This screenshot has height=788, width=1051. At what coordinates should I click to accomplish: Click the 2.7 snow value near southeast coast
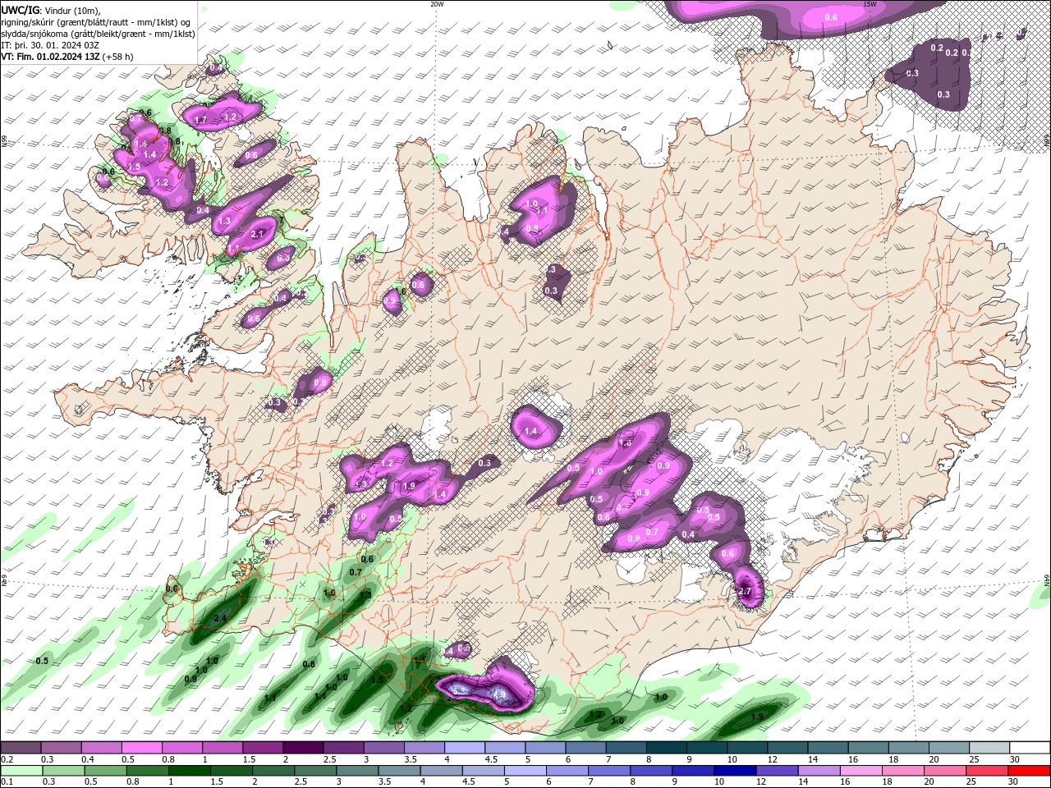coord(746,591)
